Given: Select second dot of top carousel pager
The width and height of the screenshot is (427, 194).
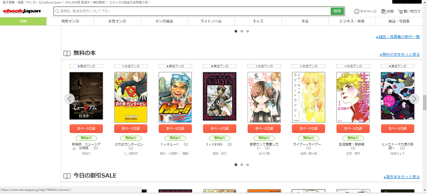Looking at the screenshot, I should click(242, 31).
